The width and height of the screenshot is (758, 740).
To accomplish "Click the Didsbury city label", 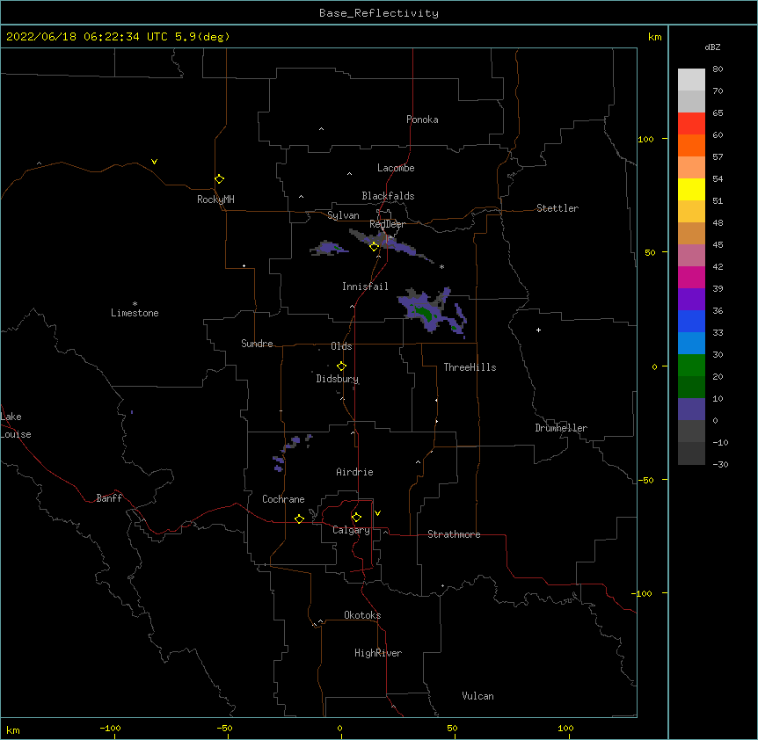I will click(x=337, y=379).
